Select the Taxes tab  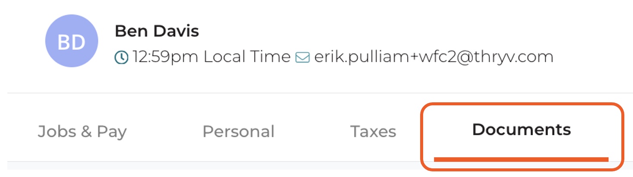point(373,131)
